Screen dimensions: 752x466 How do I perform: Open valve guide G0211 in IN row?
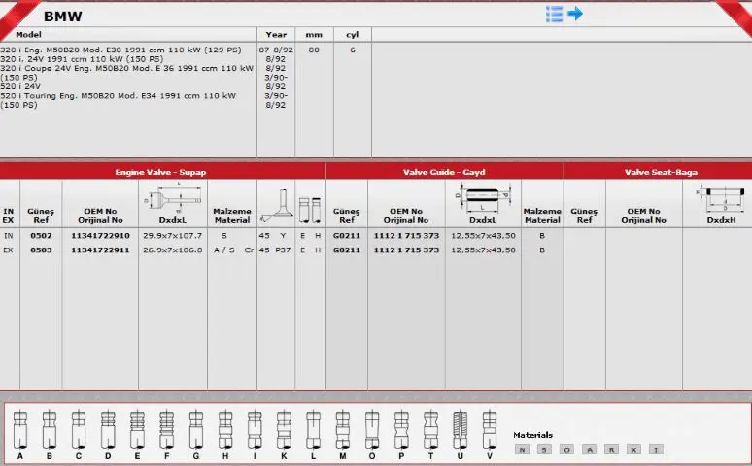point(347,235)
